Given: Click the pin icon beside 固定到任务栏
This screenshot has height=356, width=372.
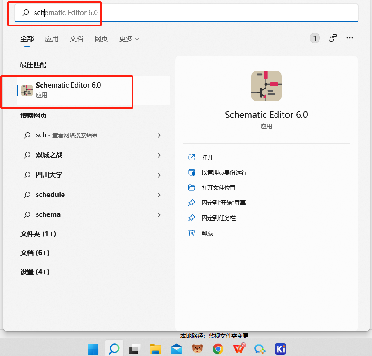Looking at the screenshot, I should 192,218.
